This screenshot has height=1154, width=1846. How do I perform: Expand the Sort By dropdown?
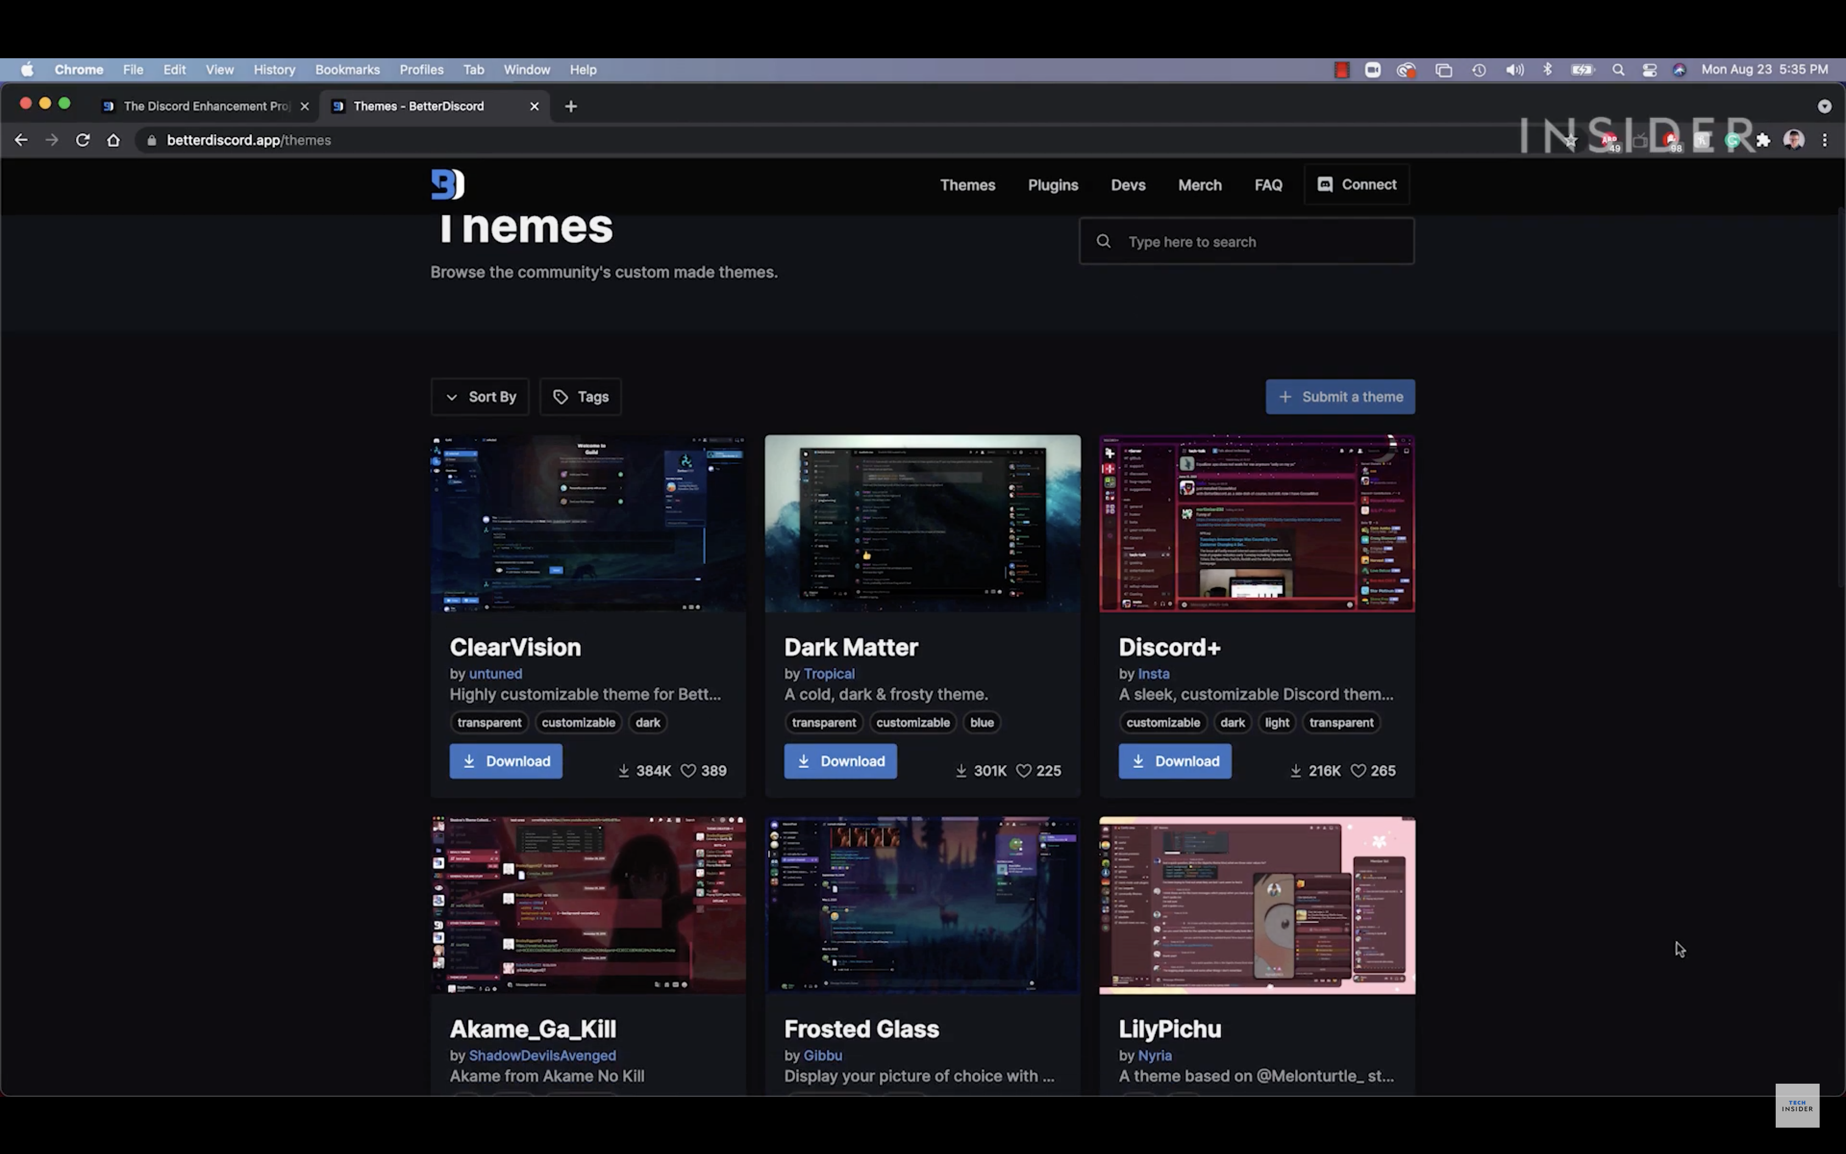480,397
